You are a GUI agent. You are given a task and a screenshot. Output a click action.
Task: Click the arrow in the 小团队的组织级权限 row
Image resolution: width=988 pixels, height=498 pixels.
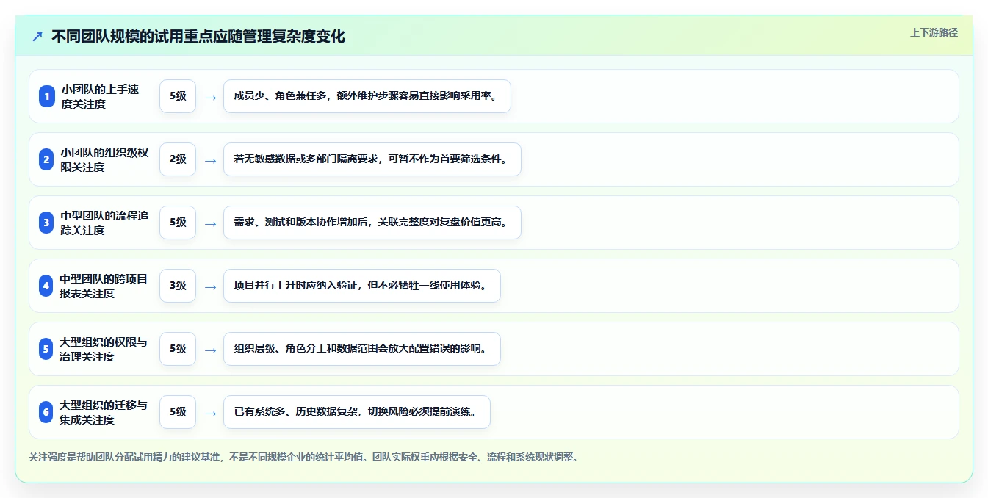pos(210,160)
